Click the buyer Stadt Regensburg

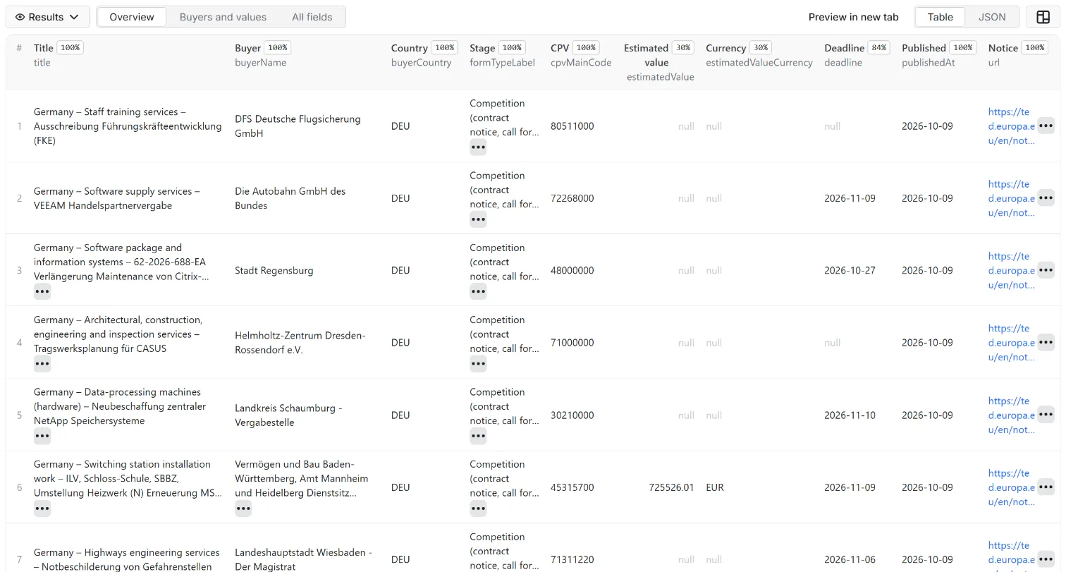(x=274, y=270)
